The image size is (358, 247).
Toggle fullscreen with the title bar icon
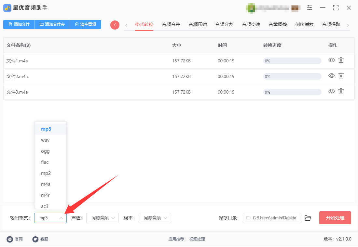[336, 8]
